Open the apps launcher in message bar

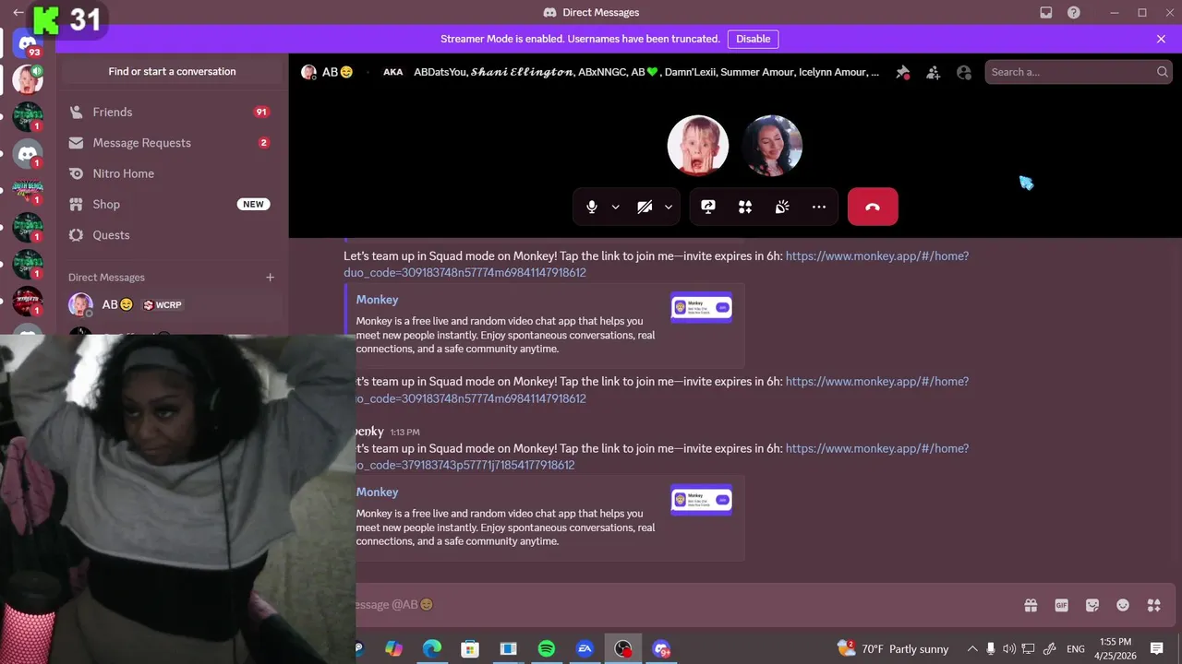coord(1153,605)
